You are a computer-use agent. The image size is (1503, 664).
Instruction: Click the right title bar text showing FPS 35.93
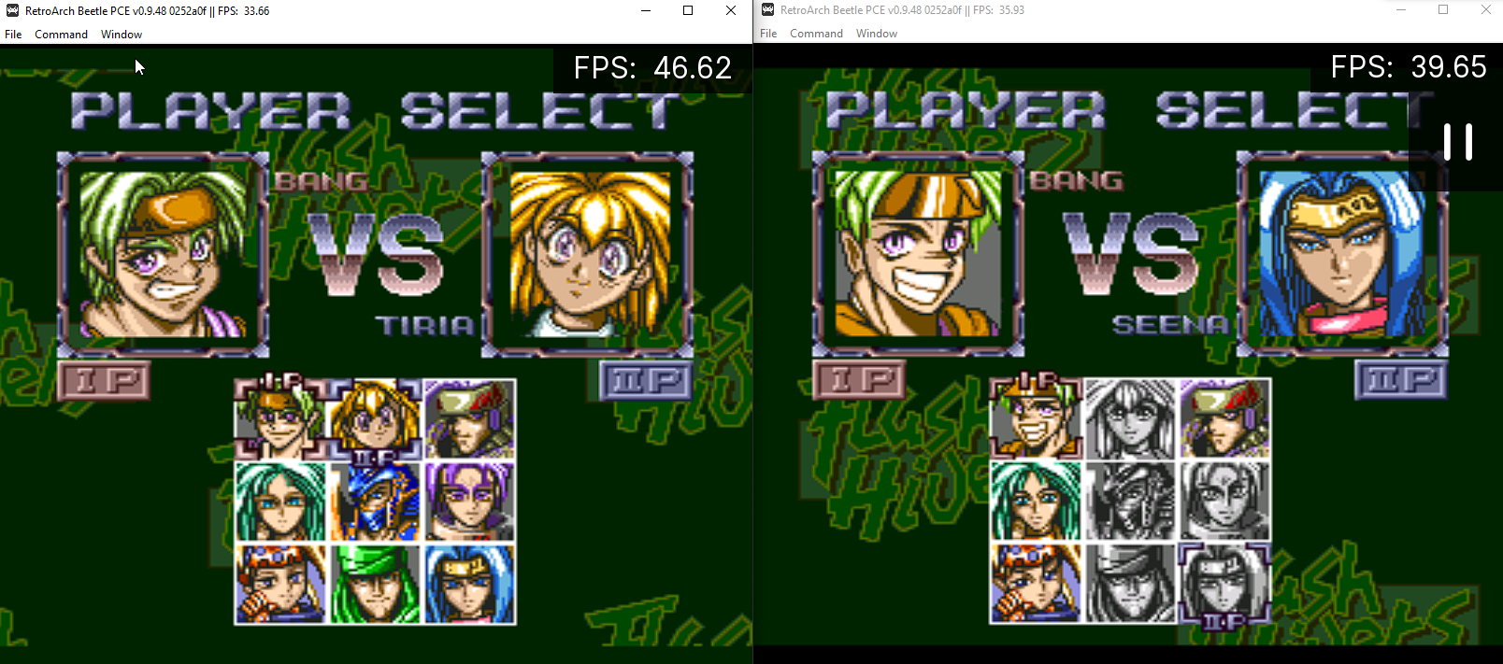[x=903, y=10]
